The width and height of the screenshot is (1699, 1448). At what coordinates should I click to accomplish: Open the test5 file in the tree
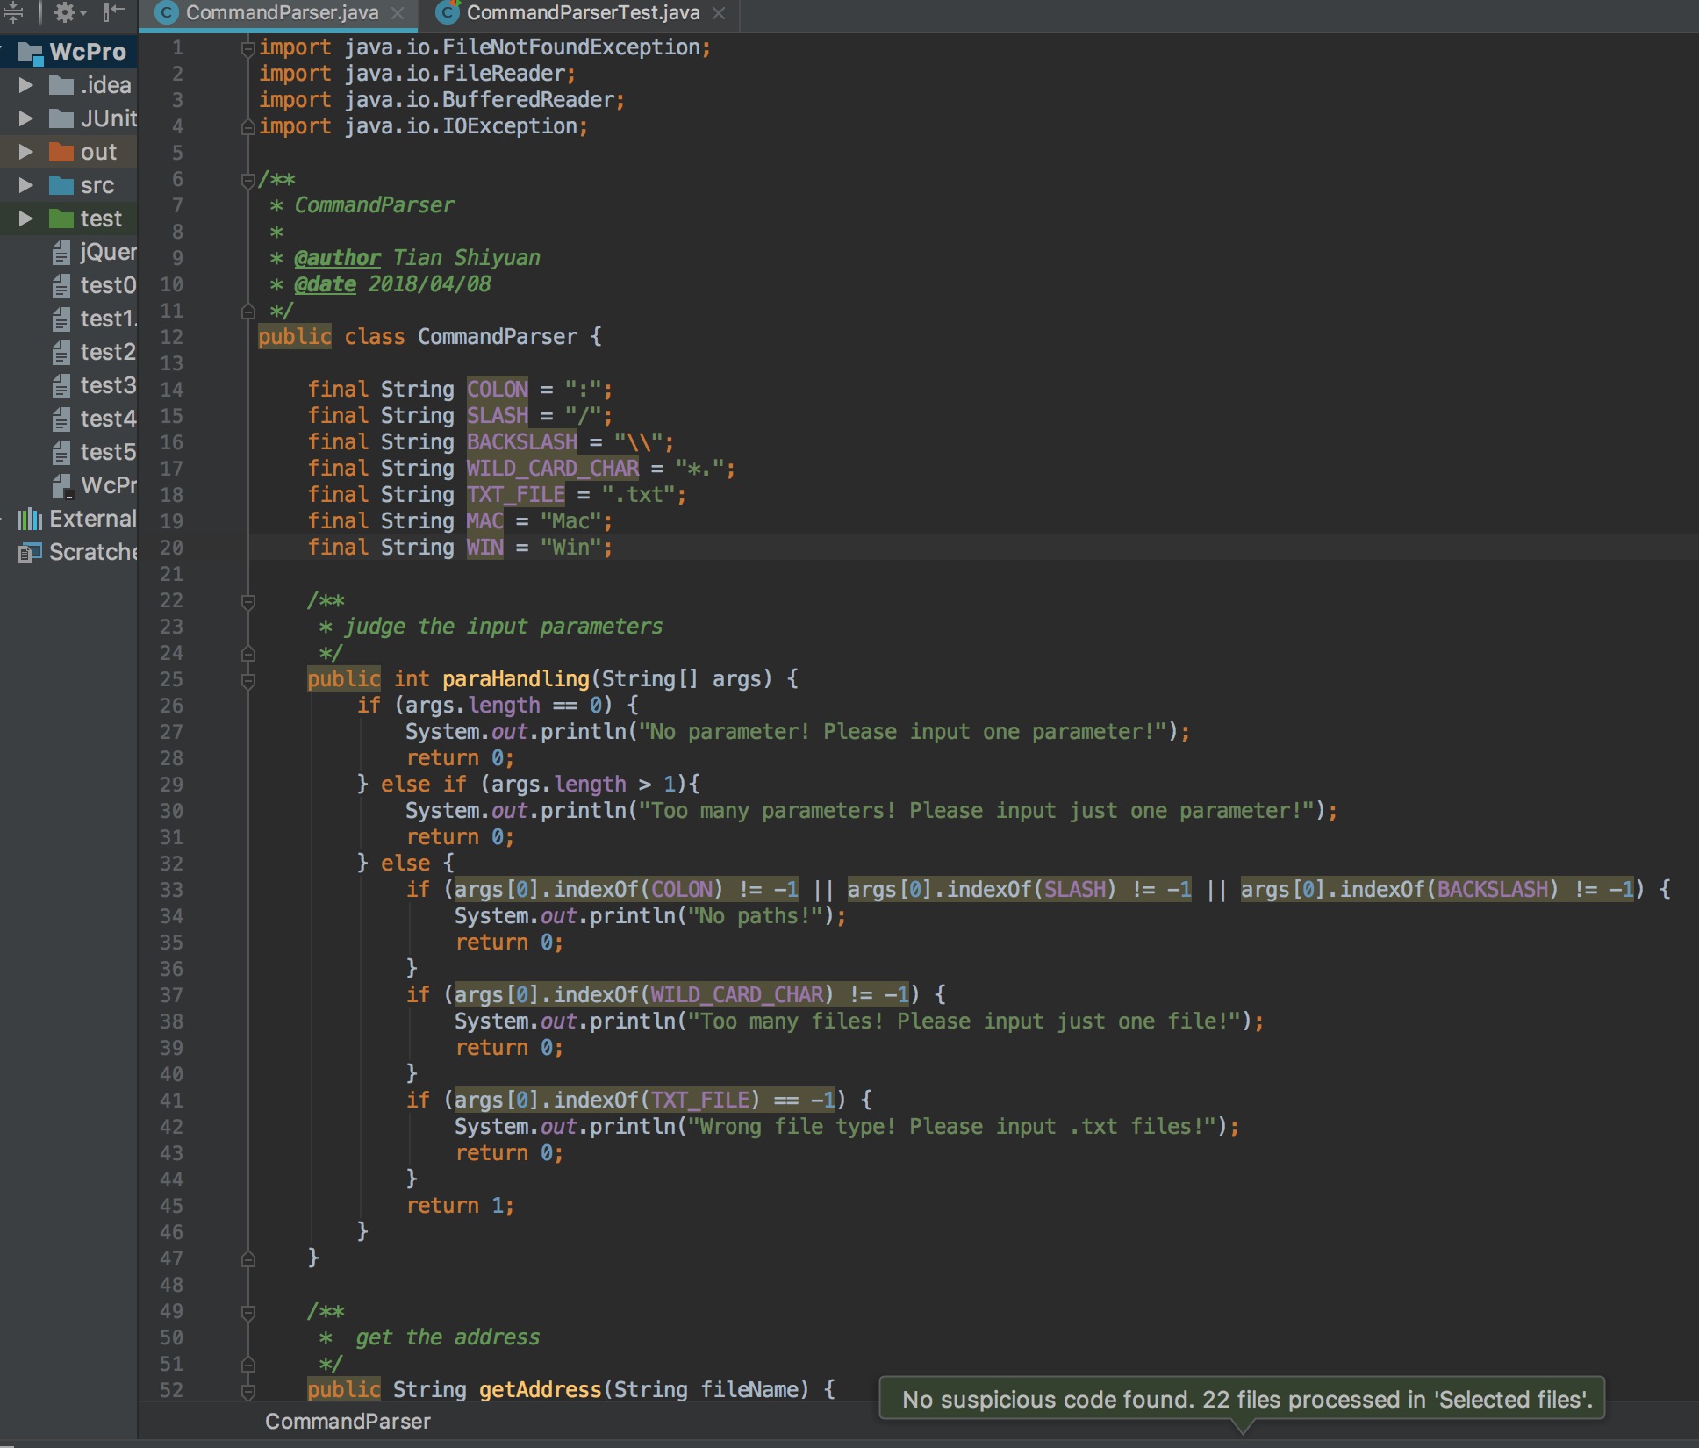[x=95, y=452]
